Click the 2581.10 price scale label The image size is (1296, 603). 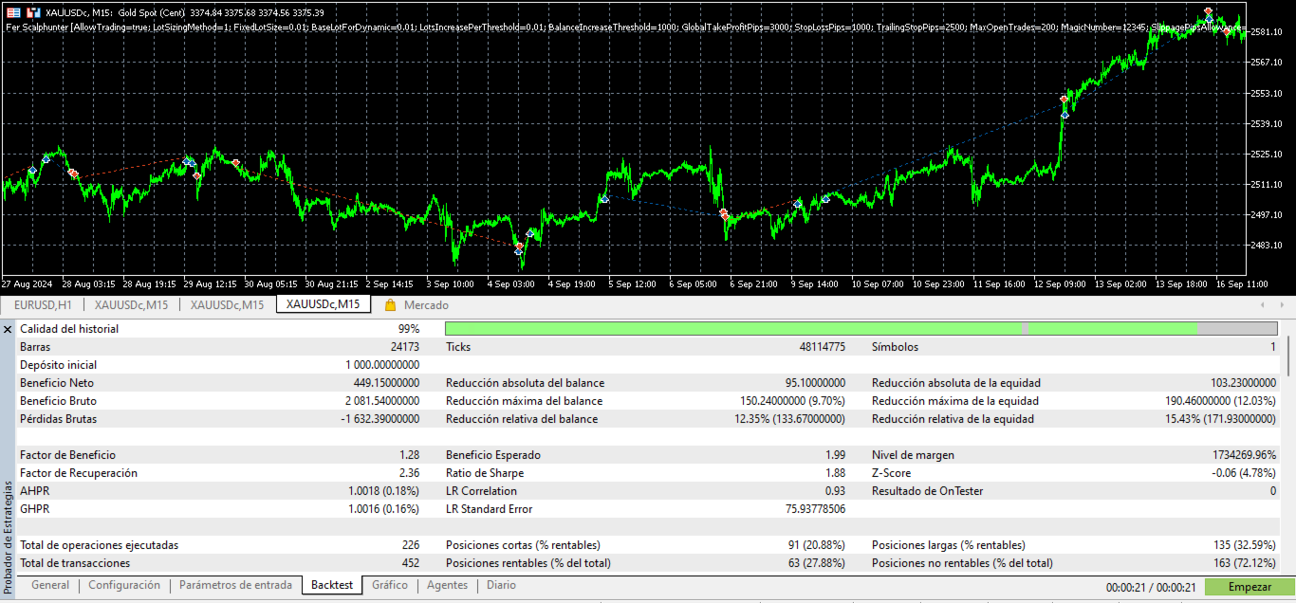[x=1268, y=32]
